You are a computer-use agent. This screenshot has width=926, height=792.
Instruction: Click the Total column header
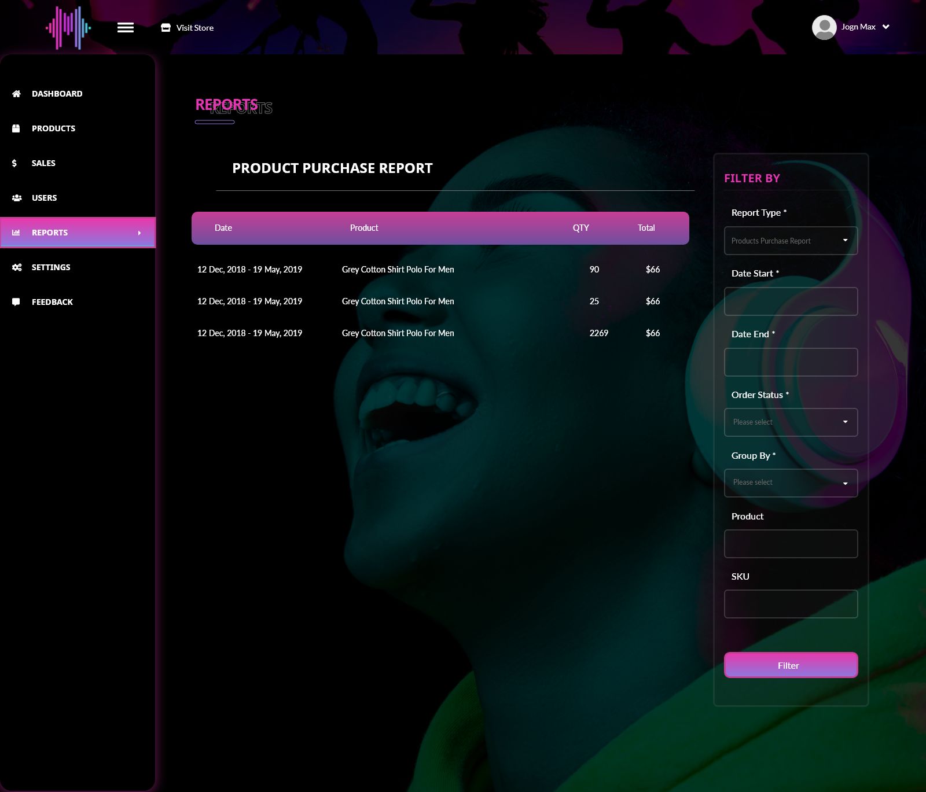pyautogui.click(x=646, y=228)
